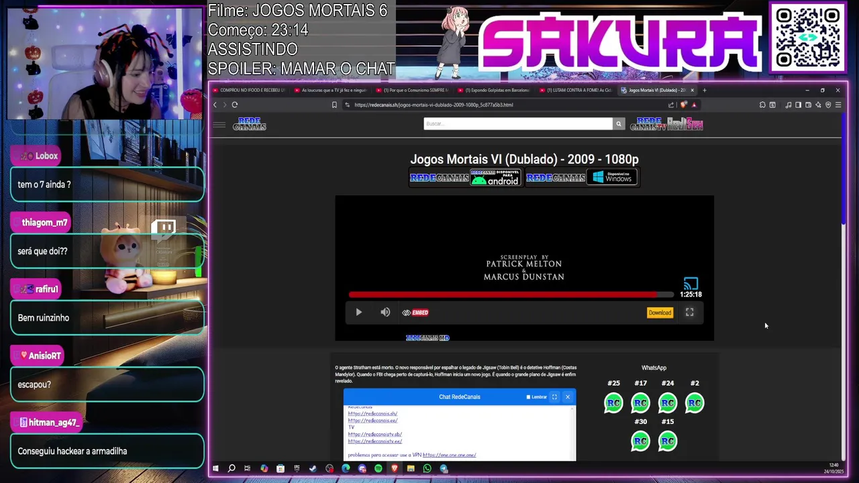Click the RedeCanais logo in the header
The height and width of the screenshot is (483, 859).
pyautogui.click(x=249, y=124)
